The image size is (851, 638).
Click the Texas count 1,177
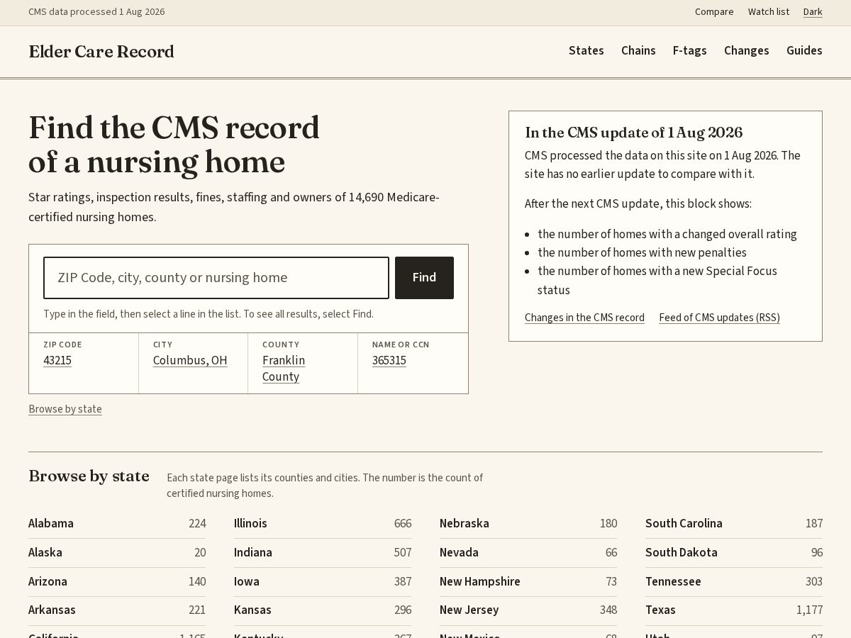[809, 610]
